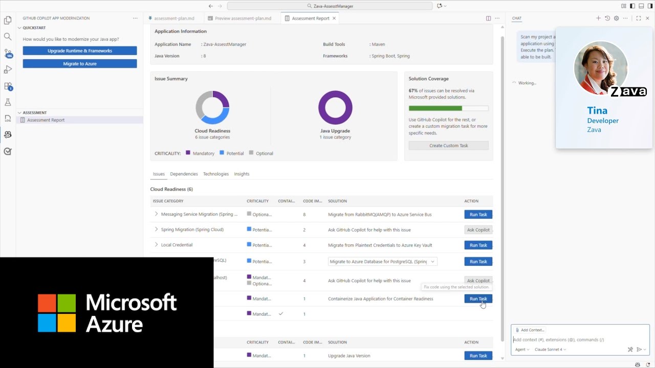655x368 pixels.
Task: Go forward with the navigation arrow
Action: point(220,6)
